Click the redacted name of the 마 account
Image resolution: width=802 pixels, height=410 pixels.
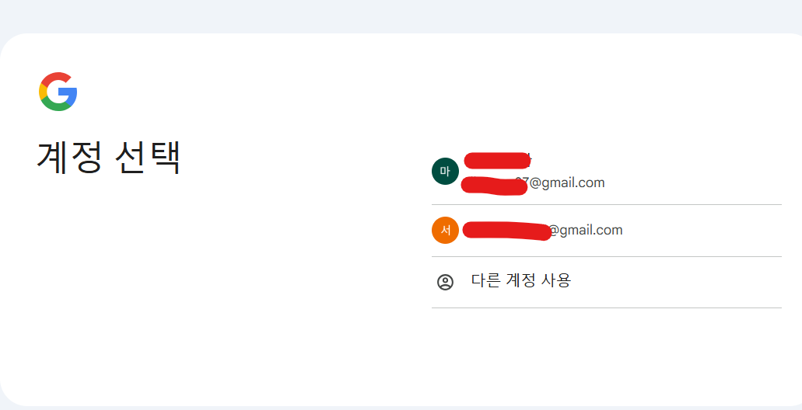[496, 161]
